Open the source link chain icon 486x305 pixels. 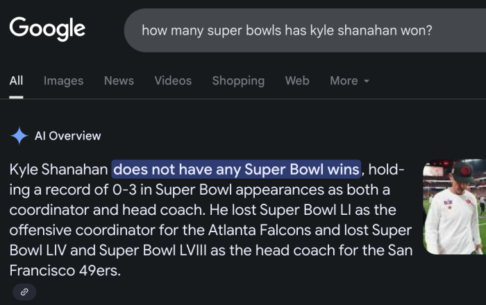click(24, 292)
